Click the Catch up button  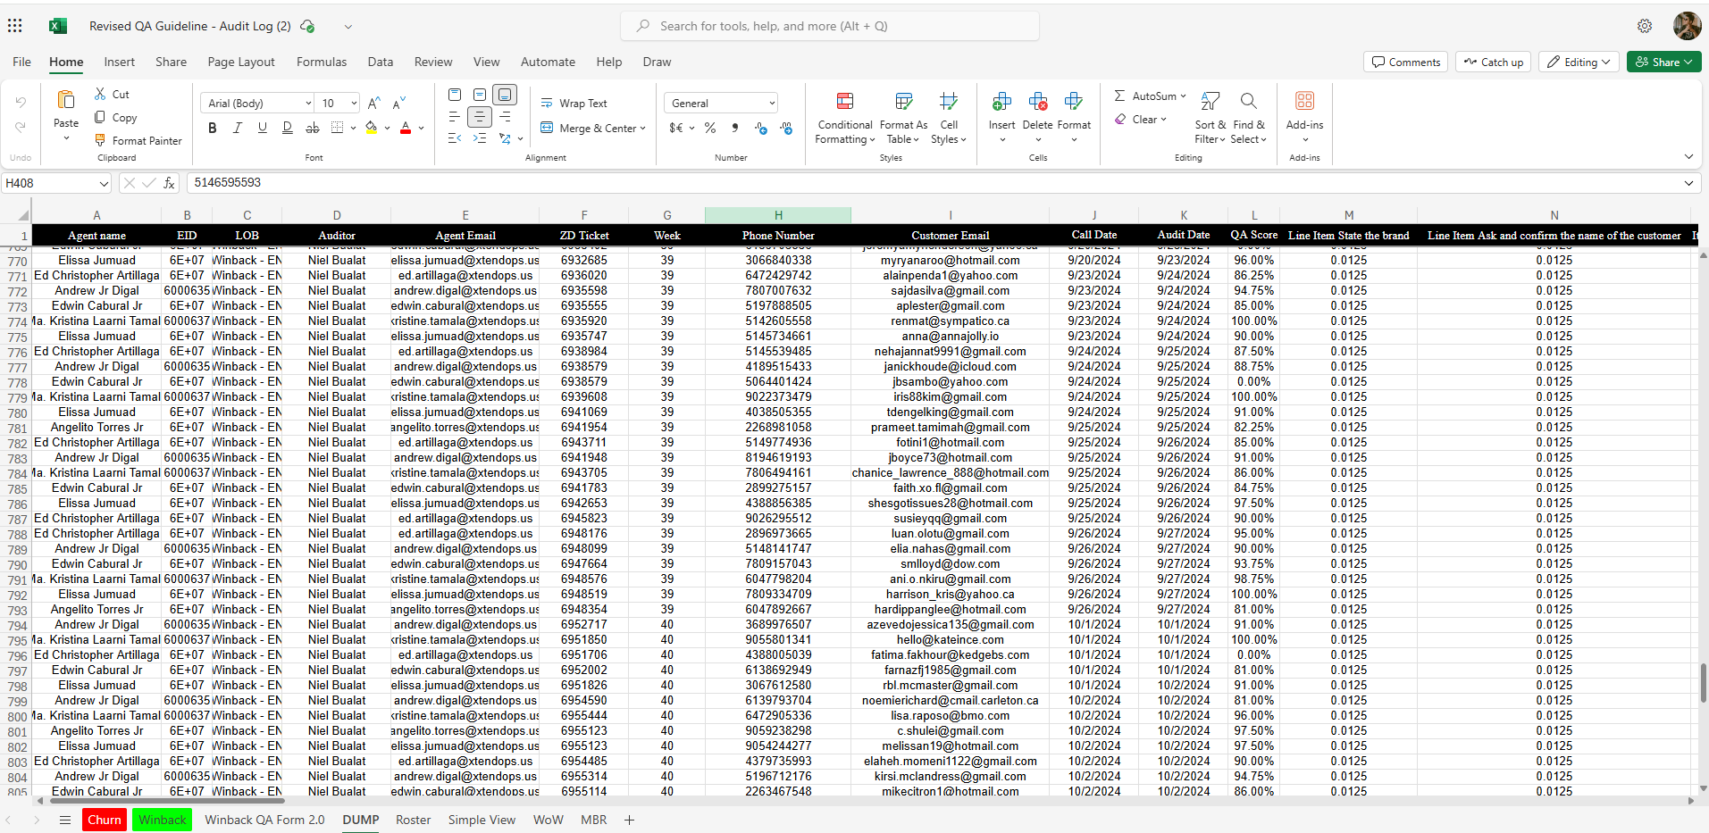coord(1494,62)
